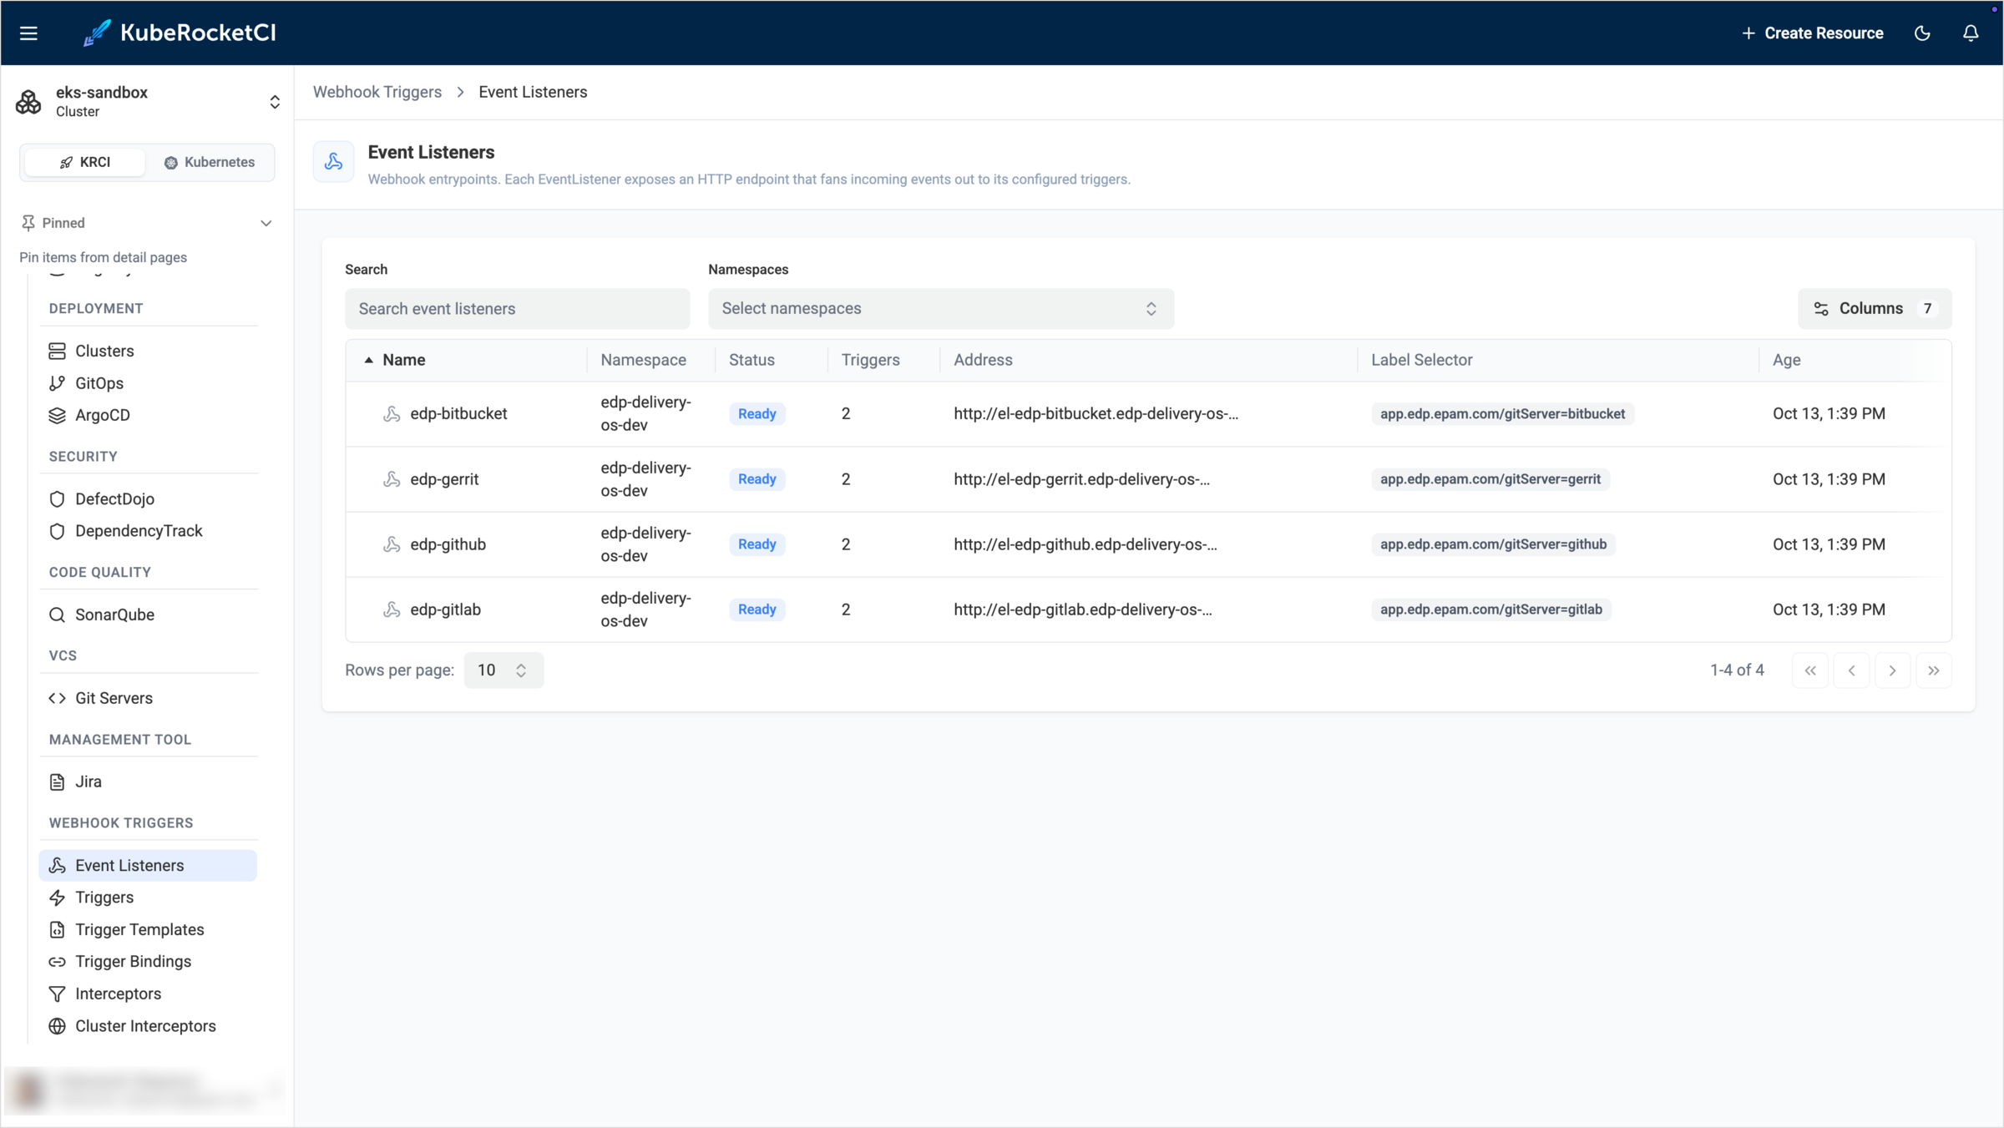The width and height of the screenshot is (2004, 1128).
Task: Click the edp-github row icon
Action: pos(392,544)
